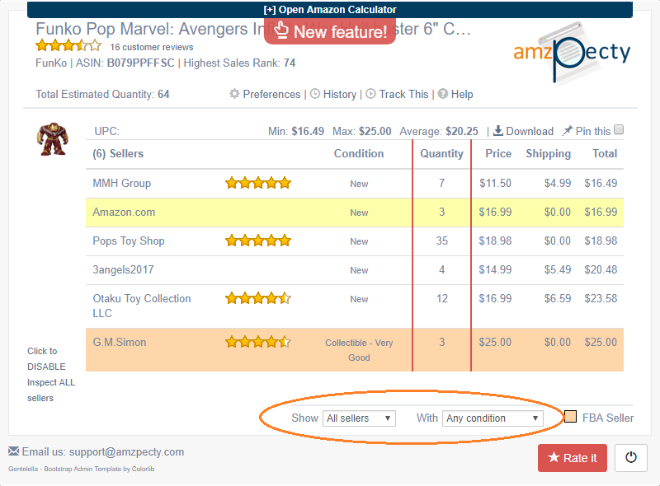Click the Total column header
Viewport: 660px width, 486px height.
point(605,153)
